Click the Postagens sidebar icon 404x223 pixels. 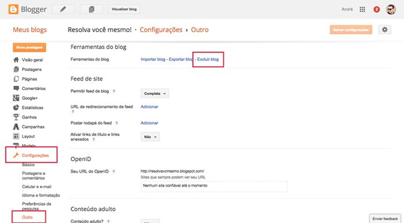point(16,69)
